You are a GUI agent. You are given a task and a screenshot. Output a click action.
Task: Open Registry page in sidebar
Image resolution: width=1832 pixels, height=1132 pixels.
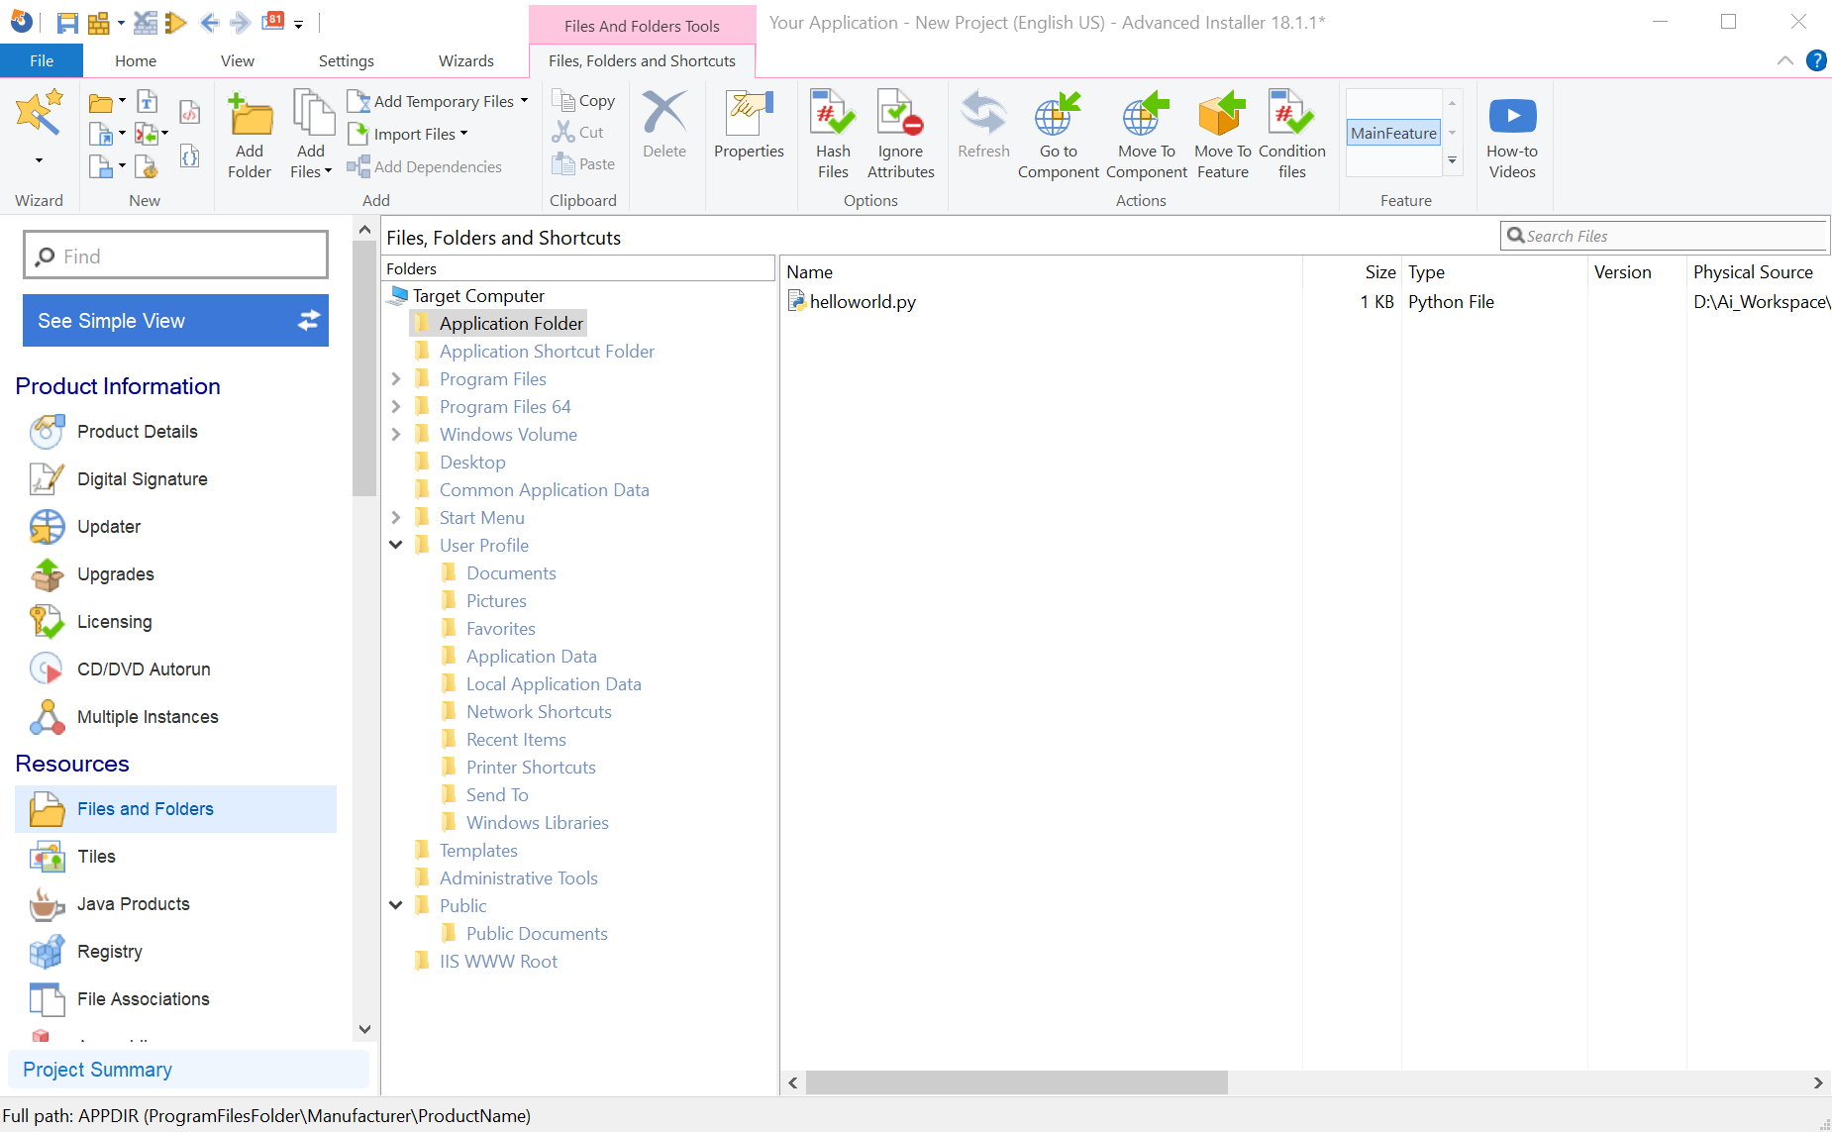pos(110,952)
